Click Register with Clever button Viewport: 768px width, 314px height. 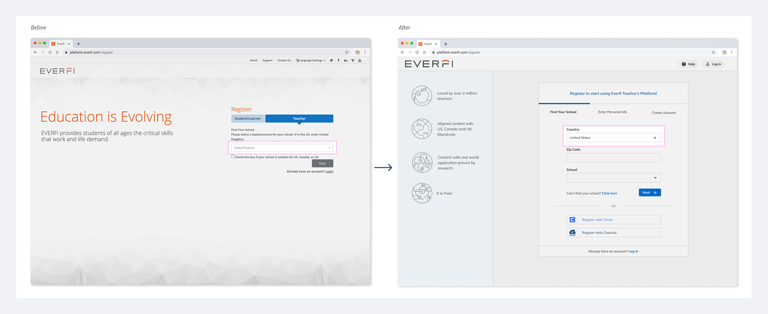tap(613, 220)
